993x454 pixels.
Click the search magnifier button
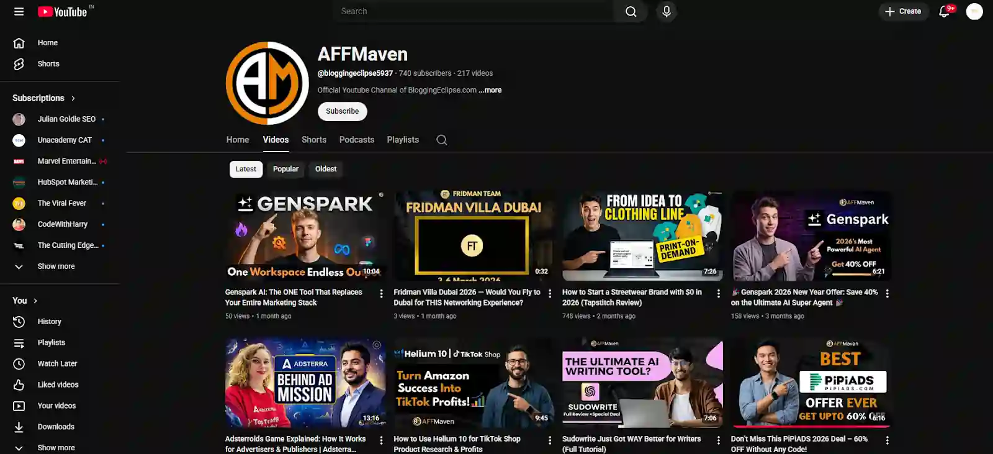pos(631,11)
